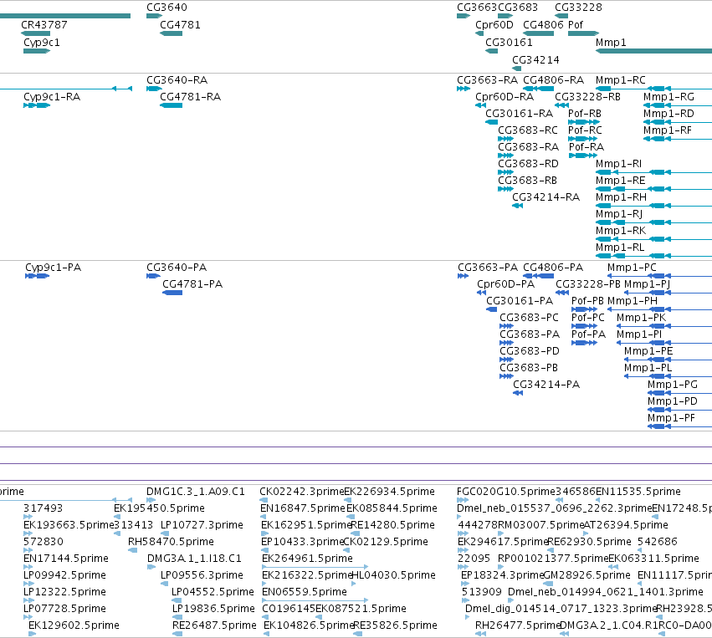The image size is (712, 638).
Task: Select the CG33228-RB transcript
Action: pos(561,105)
